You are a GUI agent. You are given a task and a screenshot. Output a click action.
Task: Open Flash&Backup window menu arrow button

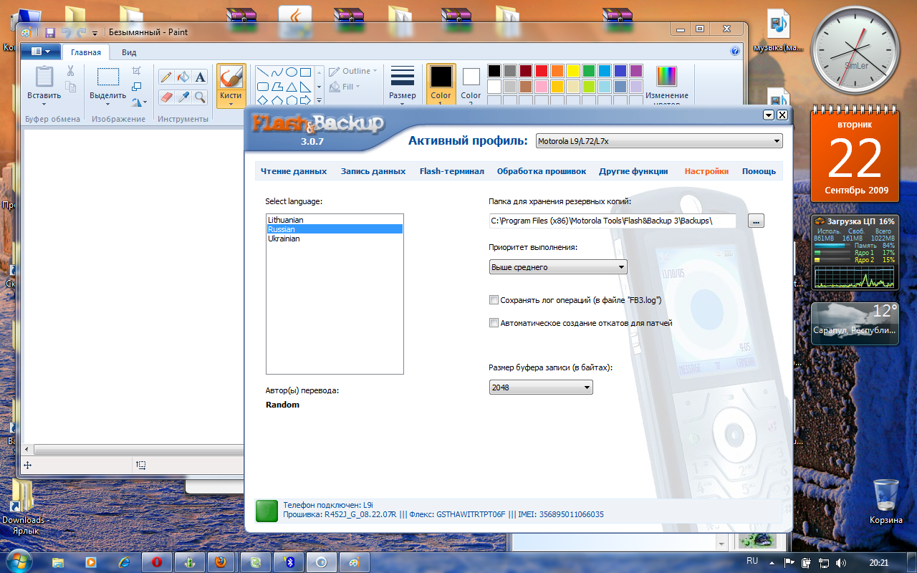click(x=769, y=115)
